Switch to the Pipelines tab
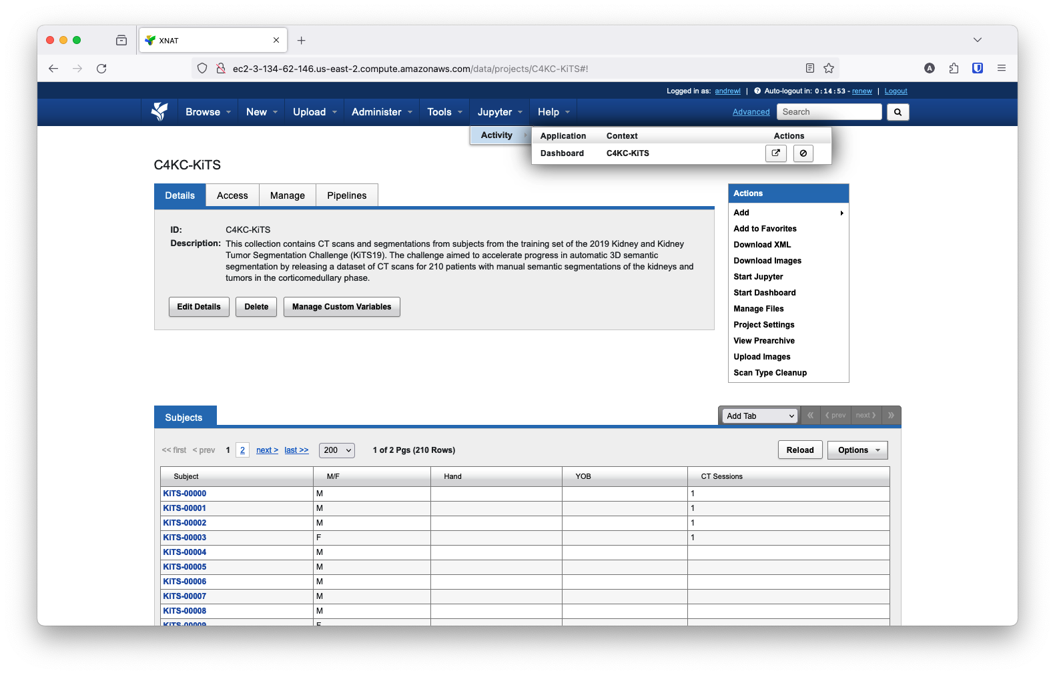The width and height of the screenshot is (1055, 675). (x=346, y=195)
